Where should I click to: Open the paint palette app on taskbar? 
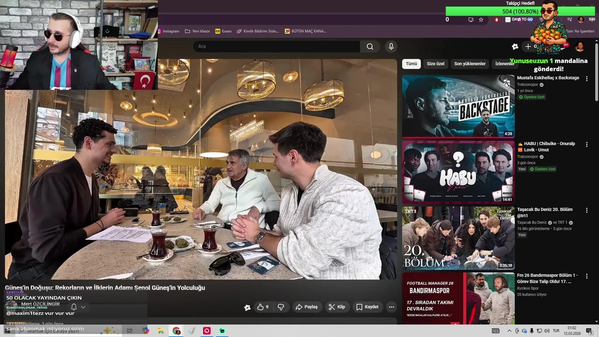click(x=191, y=331)
